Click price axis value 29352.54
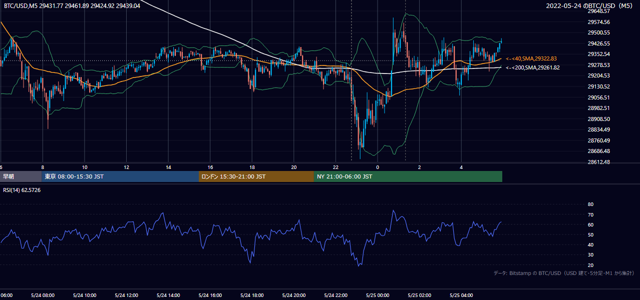Image resolution: width=640 pixels, height=300 pixels. coord(598,54)
